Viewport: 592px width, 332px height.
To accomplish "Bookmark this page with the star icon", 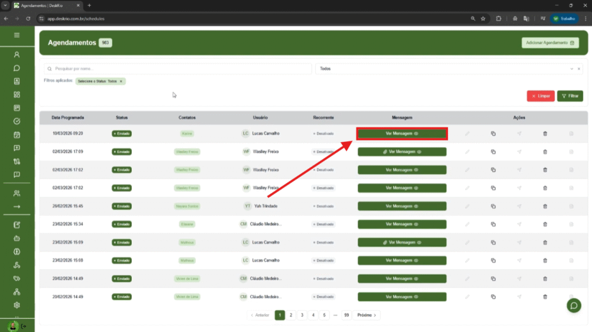I will point(483,19).
